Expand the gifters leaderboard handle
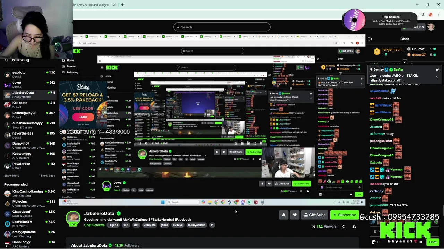444x249 pixels. 404,61
